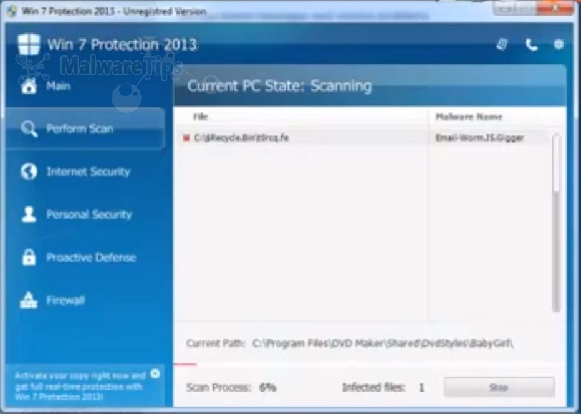Stop the running scan
Viewport: 581px width, 414px height.
coord(499,387)
